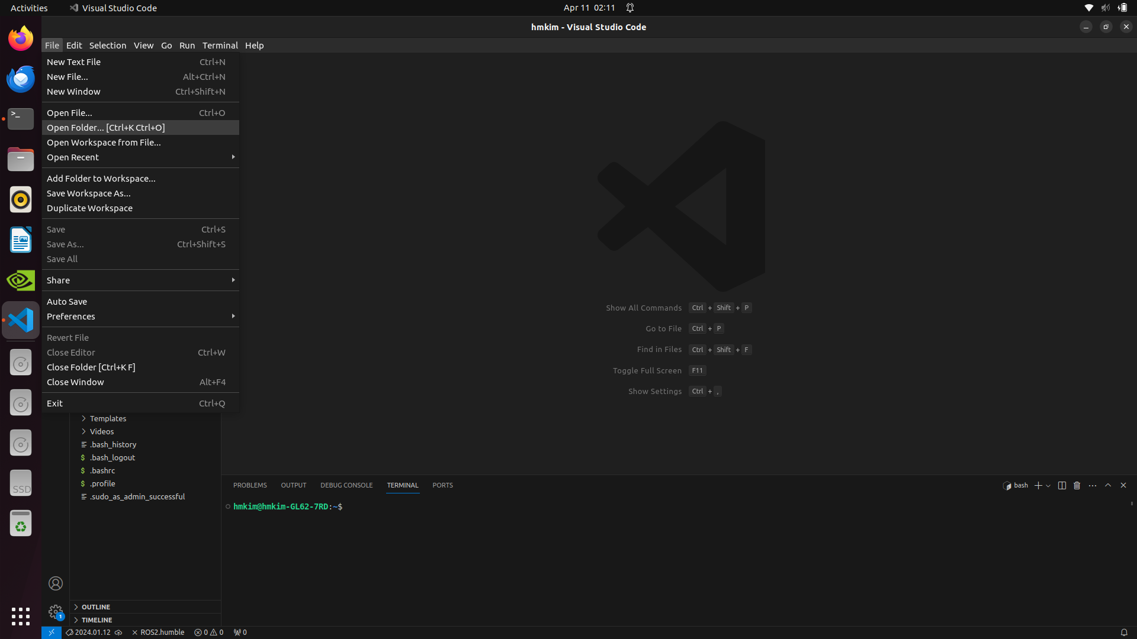1137x639 pixels.
Task: Click the Activities button
Action: coord(29,8)
